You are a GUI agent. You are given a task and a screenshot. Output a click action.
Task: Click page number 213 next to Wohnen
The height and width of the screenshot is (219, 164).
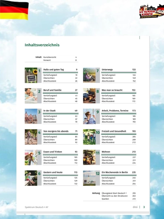click(134, 152)
